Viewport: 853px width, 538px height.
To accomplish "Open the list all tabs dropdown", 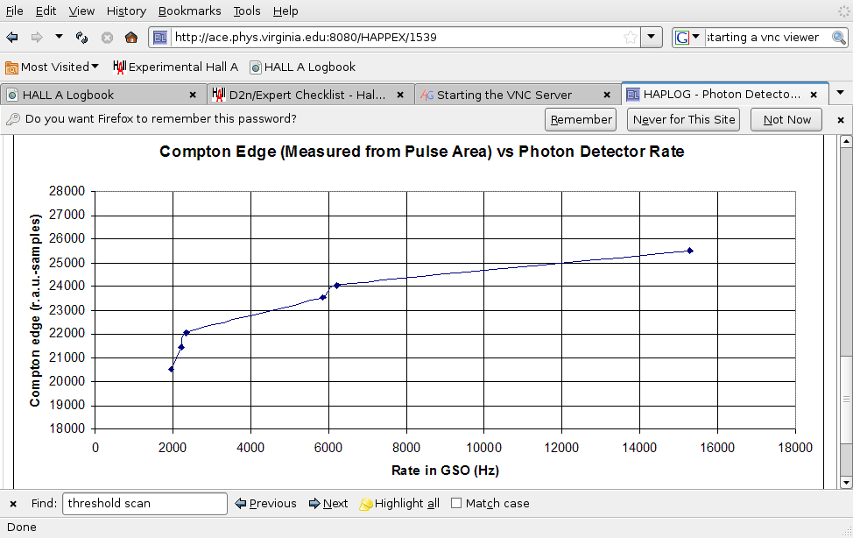I will pos(841,93).
